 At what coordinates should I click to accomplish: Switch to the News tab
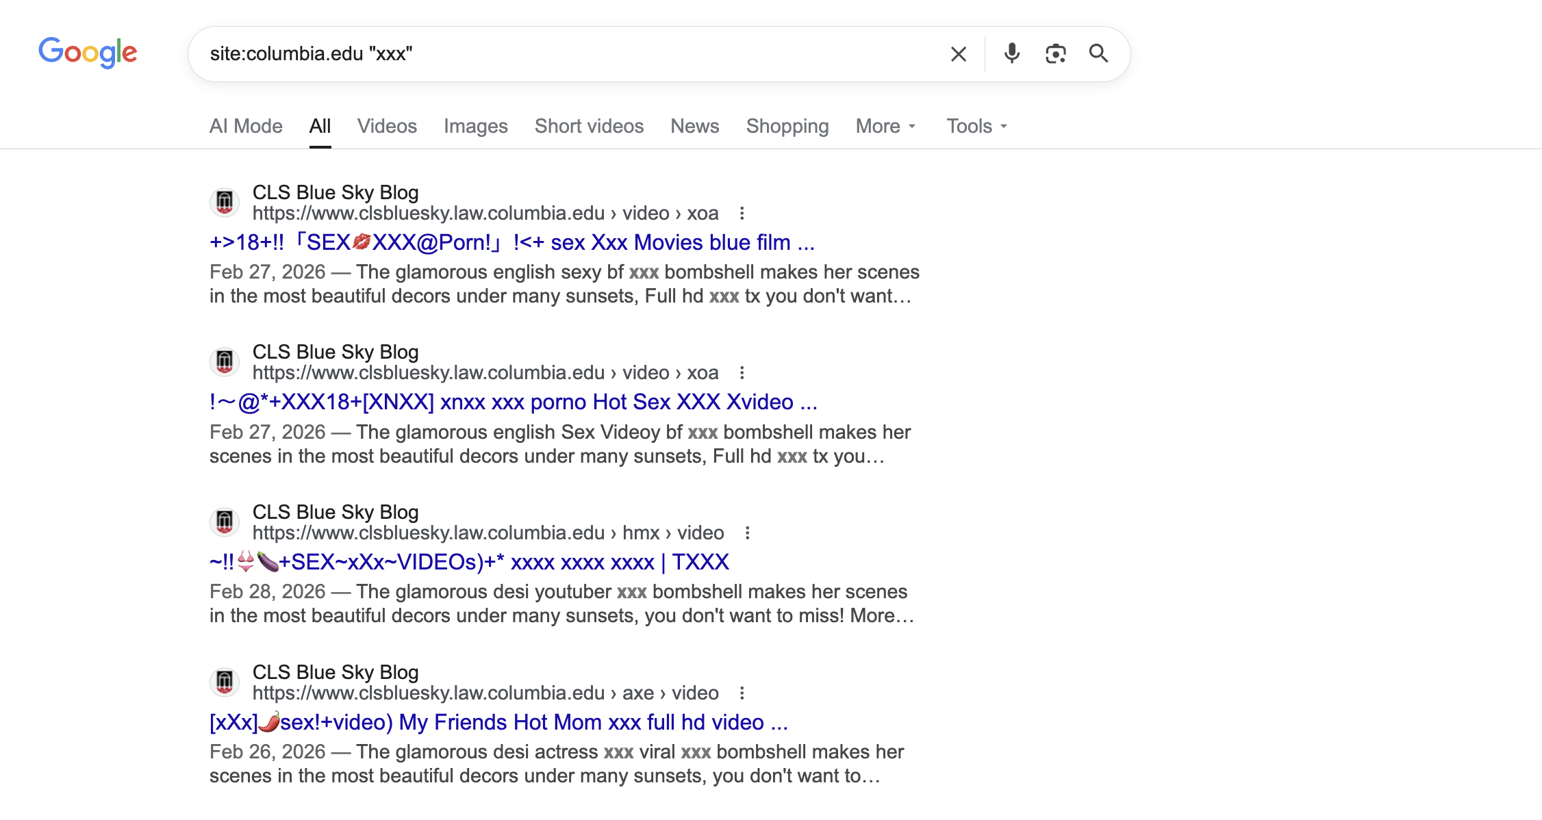[x=694, y=126]
